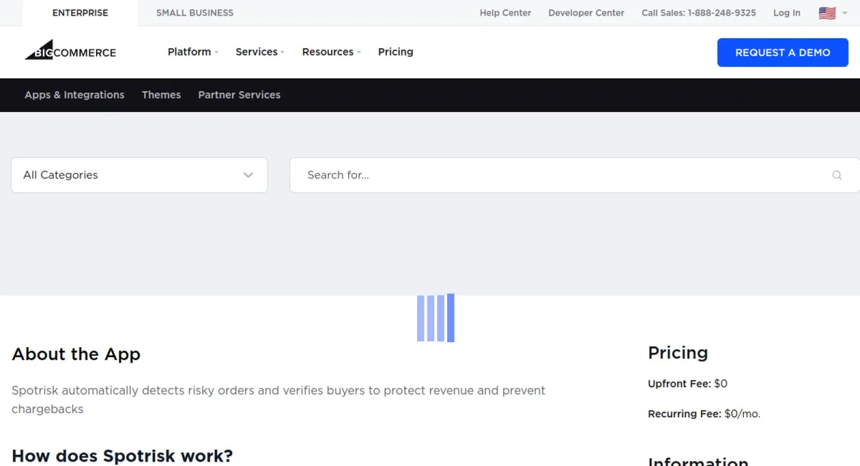Click the About the App heading
The width and height of the screenshot is (860, 466).
pos(76,354)
